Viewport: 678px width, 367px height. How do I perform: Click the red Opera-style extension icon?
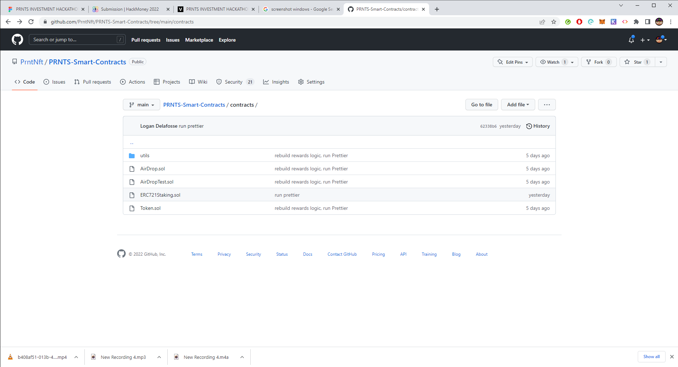[x=579, y=22]
